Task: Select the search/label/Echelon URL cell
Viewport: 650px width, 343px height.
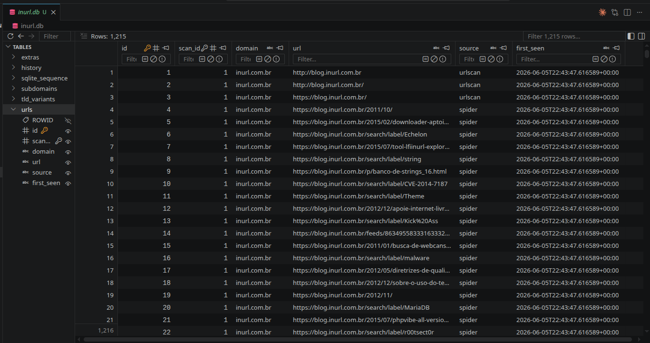Action: tap(372, 134)
